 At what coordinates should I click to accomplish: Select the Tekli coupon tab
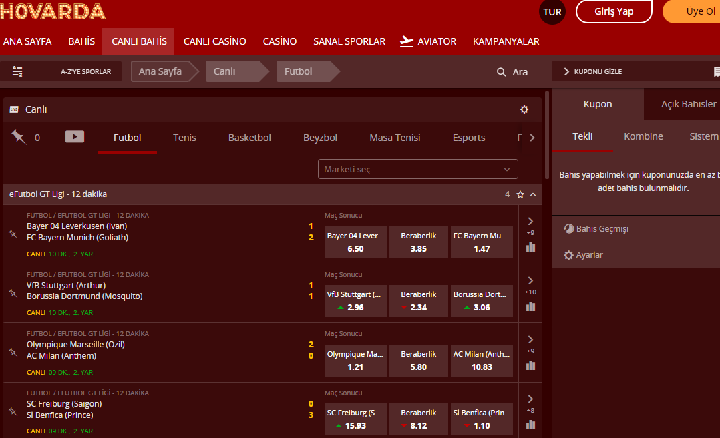click(x=582, y=136)
